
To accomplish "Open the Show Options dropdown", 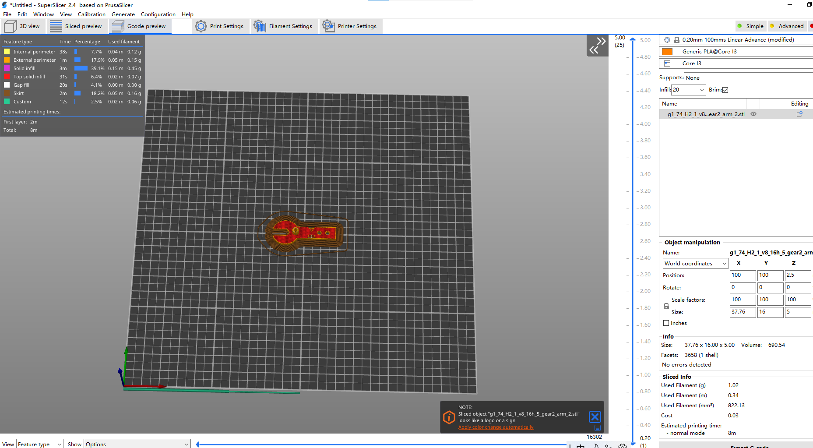I will 137,444.
